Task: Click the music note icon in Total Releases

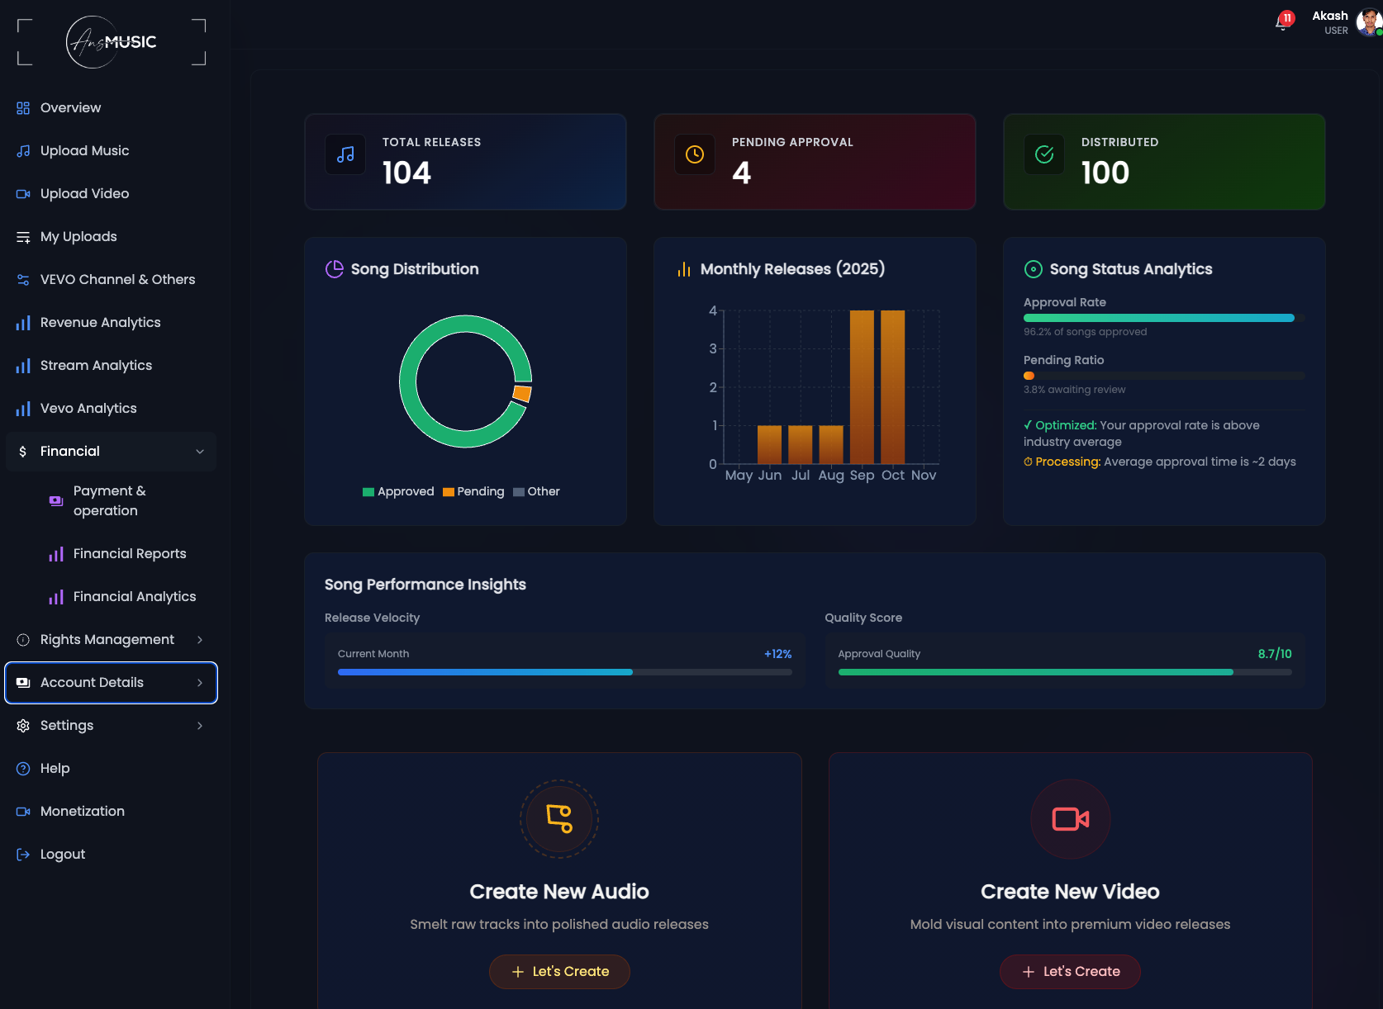Action: click(345, 154)
